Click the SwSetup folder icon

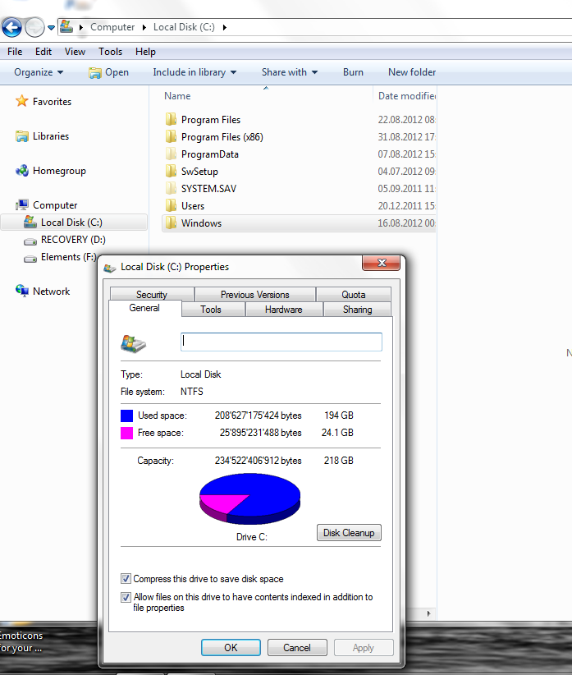[171, 171]
